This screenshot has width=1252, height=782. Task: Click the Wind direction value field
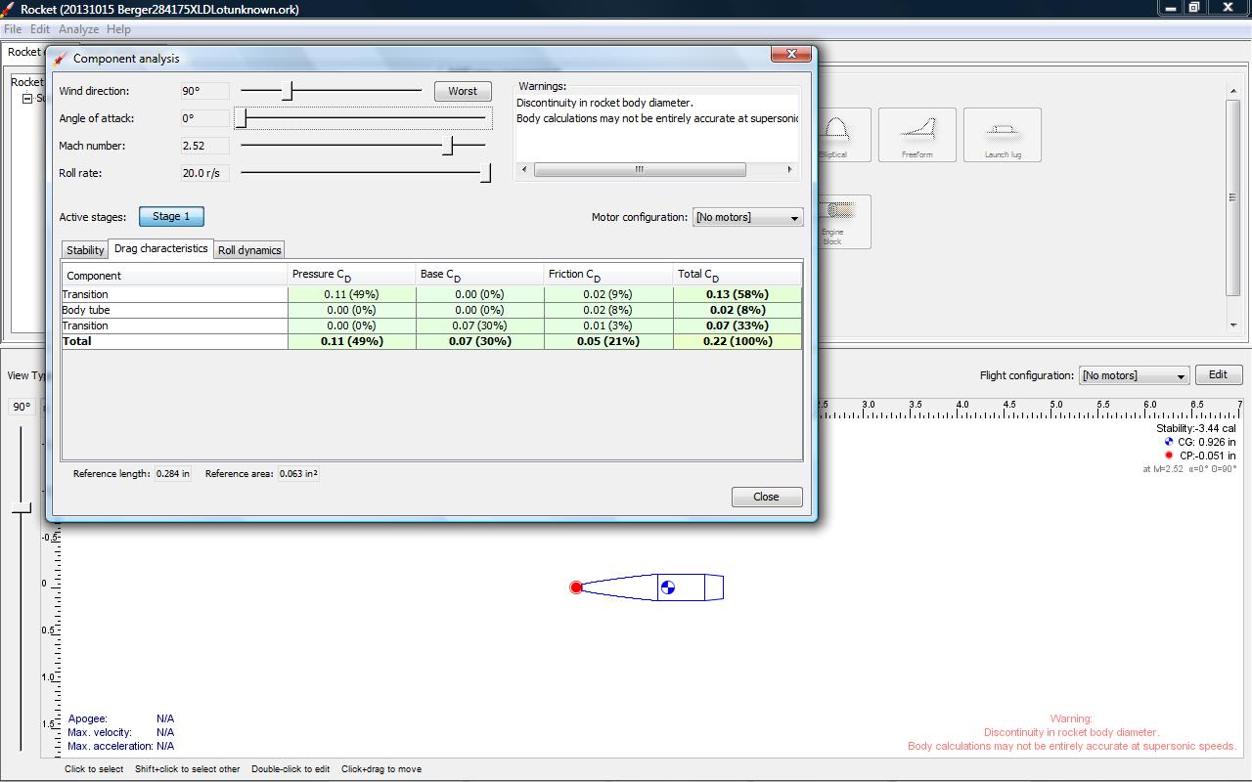tap(204, 91)
